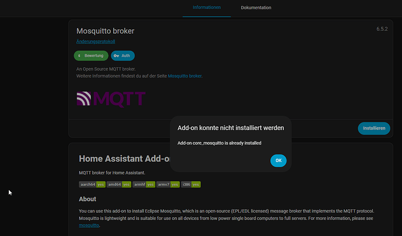The image size is (402, 236).
Task: Click the armv7 architecture badge
Action: click(x=168, y=184)
